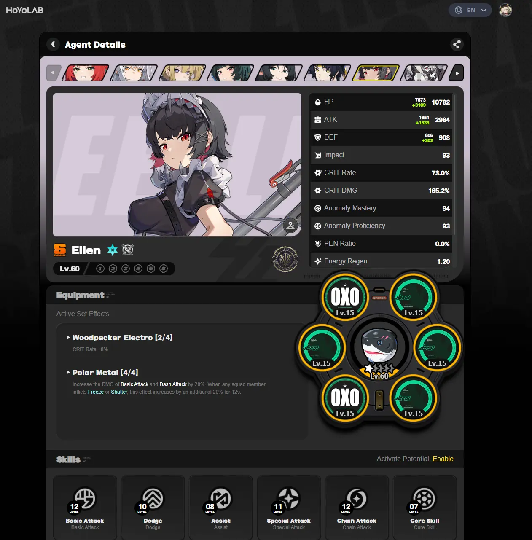The height and width of the screenshot is (540, 532).
Task: Click the Anomaly Proficiency stat row
Action: 381,226
